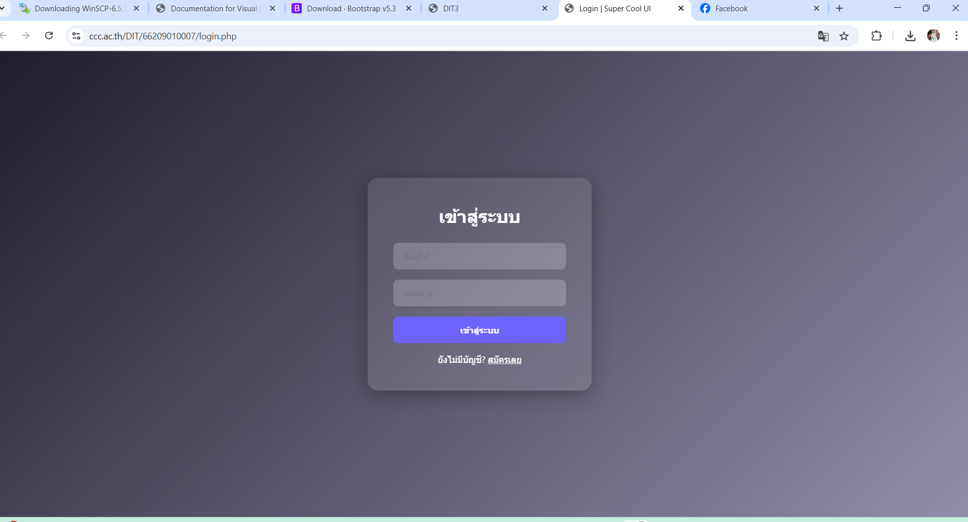
Task: Switch to Download Bootstrap v5.3 tab
Action: tap(352, 8)
